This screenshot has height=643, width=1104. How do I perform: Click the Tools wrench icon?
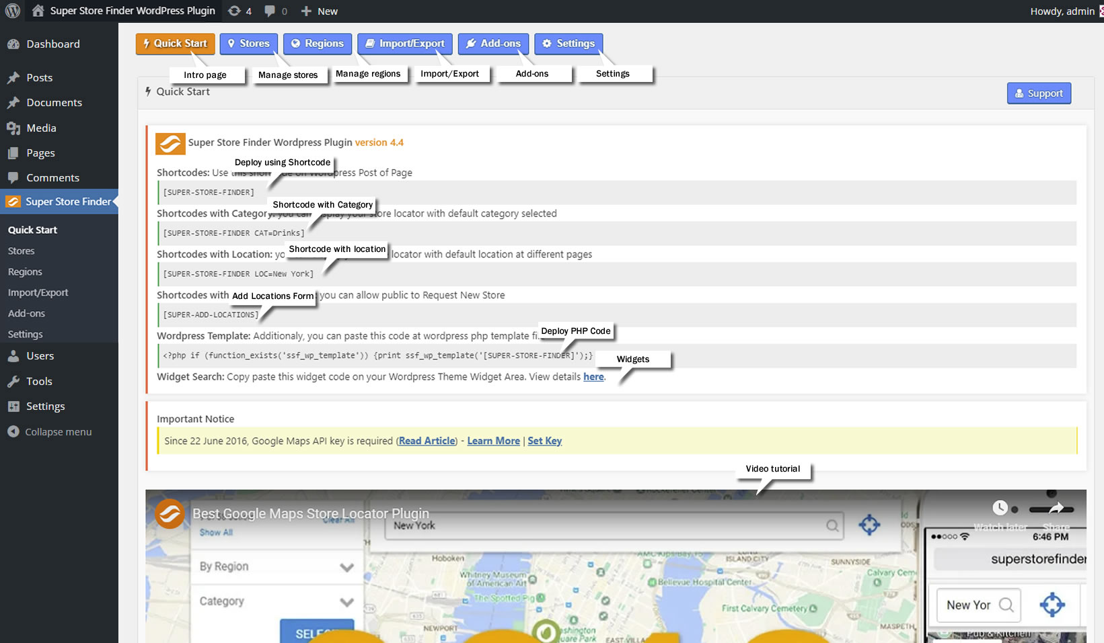[x=13, y=382]
